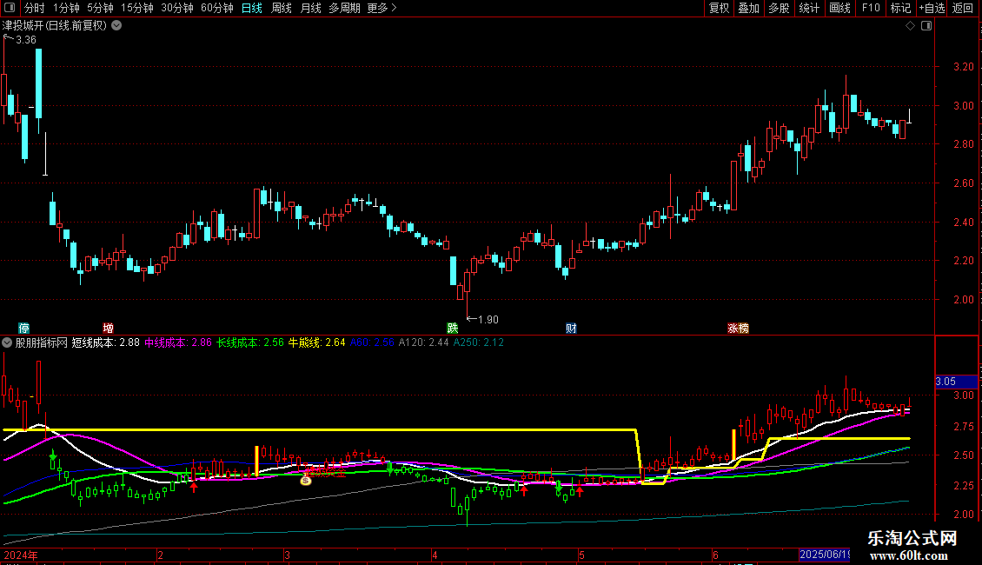
Task: Toggle the right side panel icon
Action: pos(926,26)
